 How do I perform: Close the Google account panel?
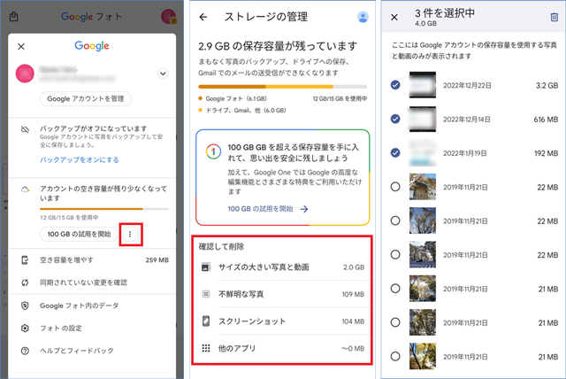(21, 47)
